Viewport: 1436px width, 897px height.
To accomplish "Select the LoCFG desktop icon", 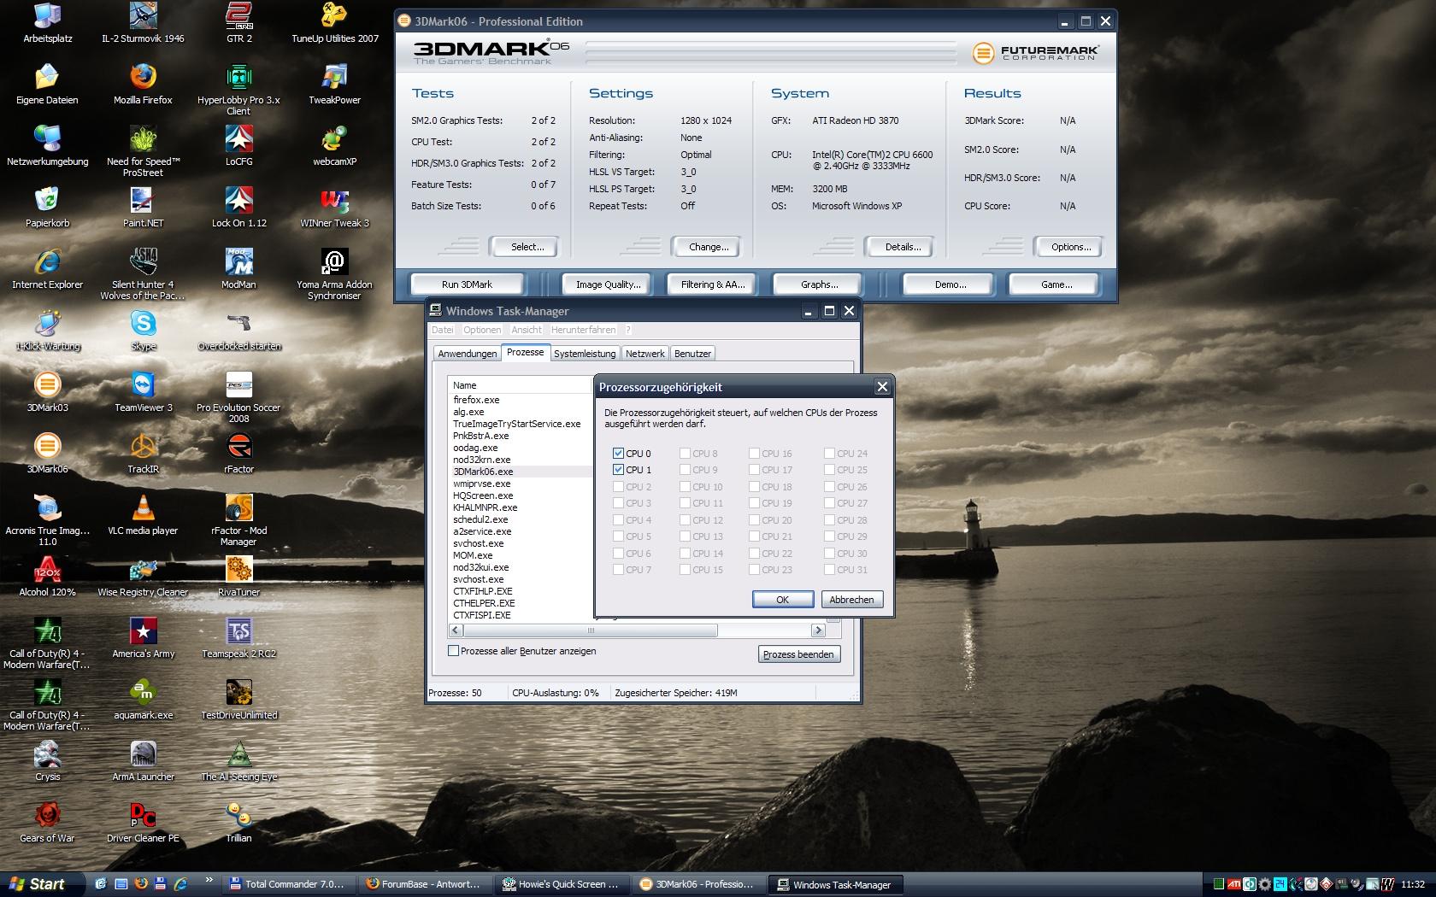I will click(238, 145).
